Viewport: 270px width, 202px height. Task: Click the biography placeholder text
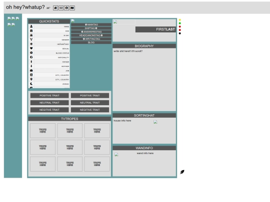(128, 51)
